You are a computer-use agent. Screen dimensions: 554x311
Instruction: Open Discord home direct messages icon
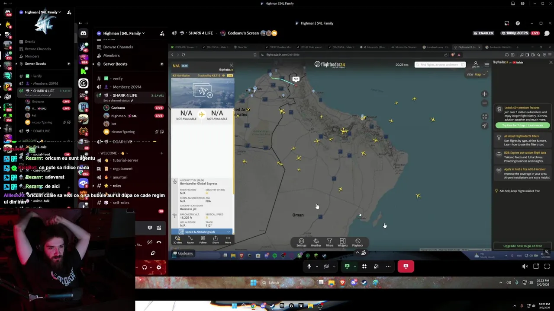(x=84, y=33)
